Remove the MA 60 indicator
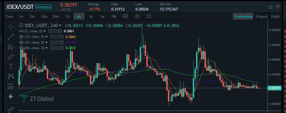 (x=62, y=48)
